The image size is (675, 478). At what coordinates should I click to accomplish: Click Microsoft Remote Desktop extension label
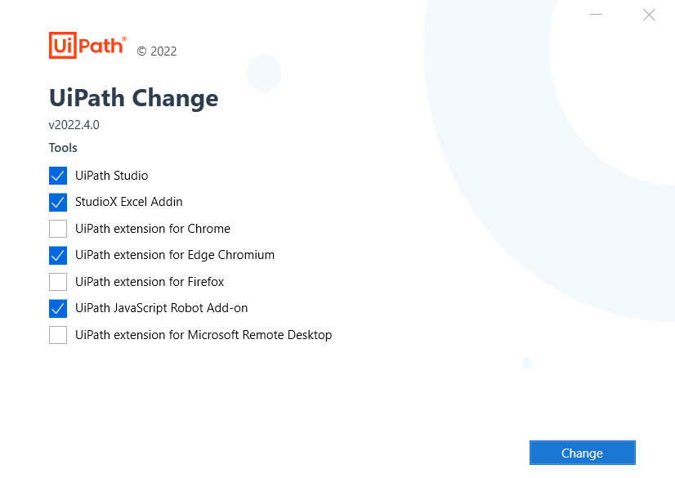tap(203, 335)
